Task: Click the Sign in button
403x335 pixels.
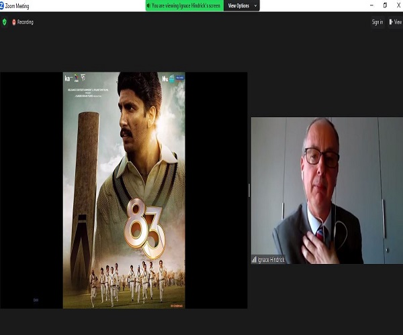Action: [x=377, y=22]
